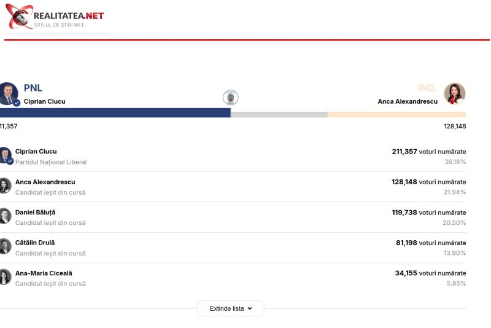Click Cătălin Drulă's avatar photo
The height and width of the screenshot is (328, 491).
(5, 246)
